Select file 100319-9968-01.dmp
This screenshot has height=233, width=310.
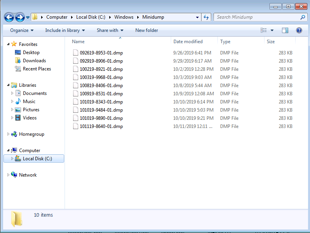[101, 77]
